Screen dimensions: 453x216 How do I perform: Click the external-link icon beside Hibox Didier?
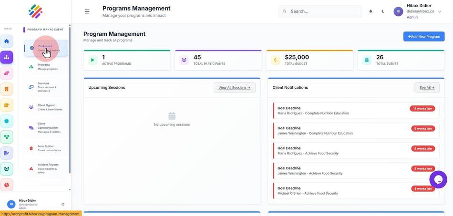[63, 204]
